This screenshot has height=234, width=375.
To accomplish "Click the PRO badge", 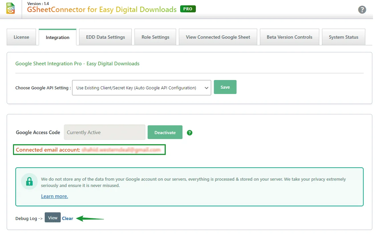I will (x=188, y=9).
